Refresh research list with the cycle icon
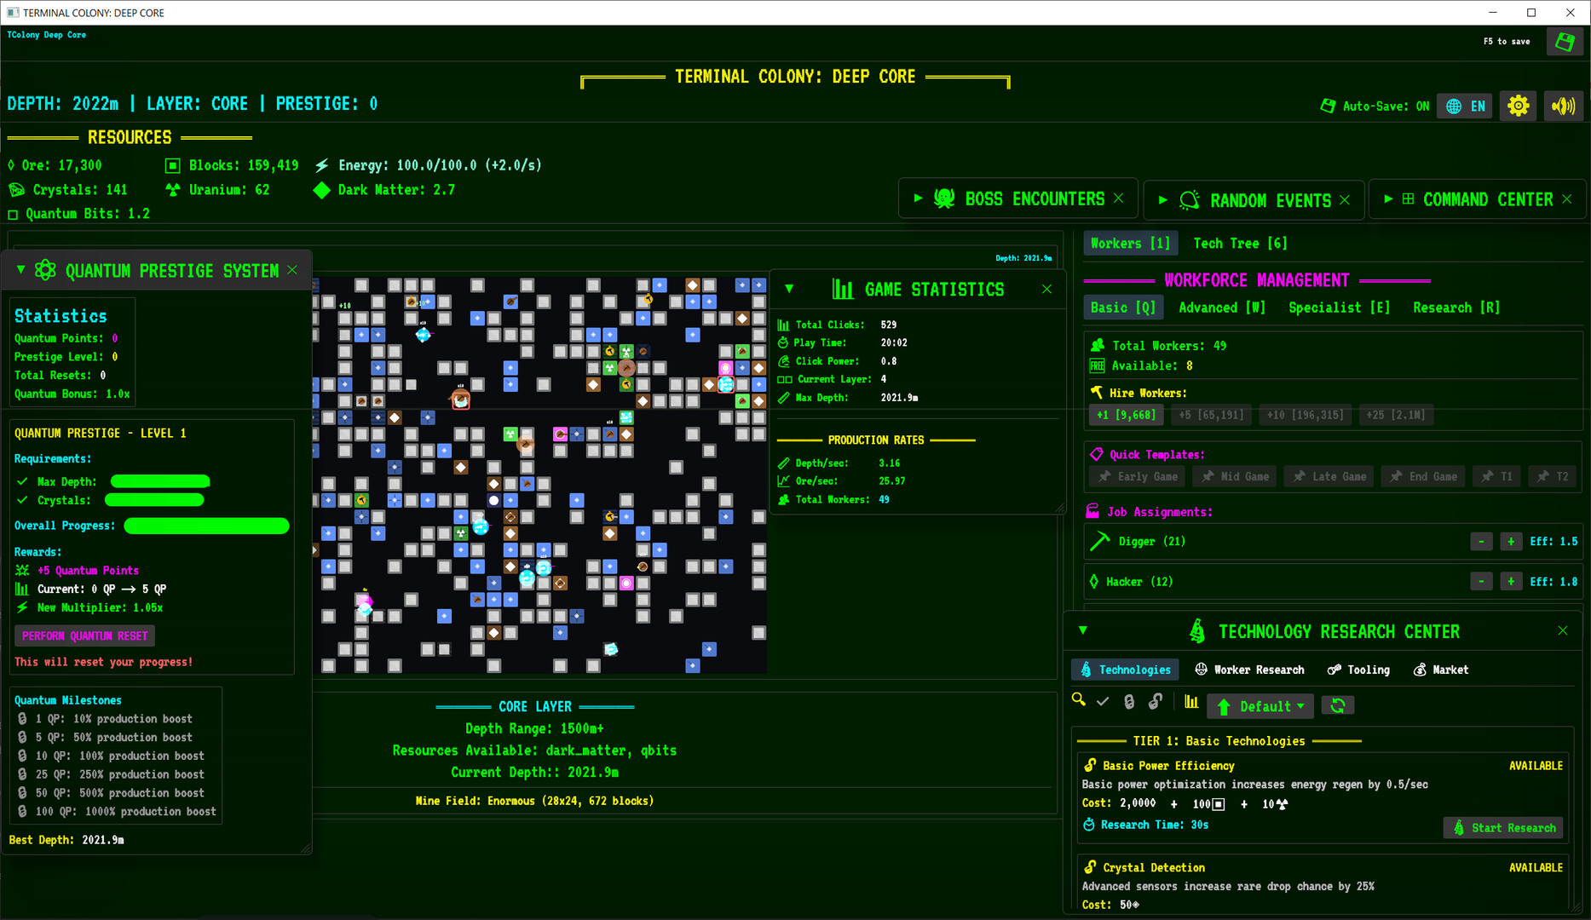1591x920 pixels. point(1338,704)
